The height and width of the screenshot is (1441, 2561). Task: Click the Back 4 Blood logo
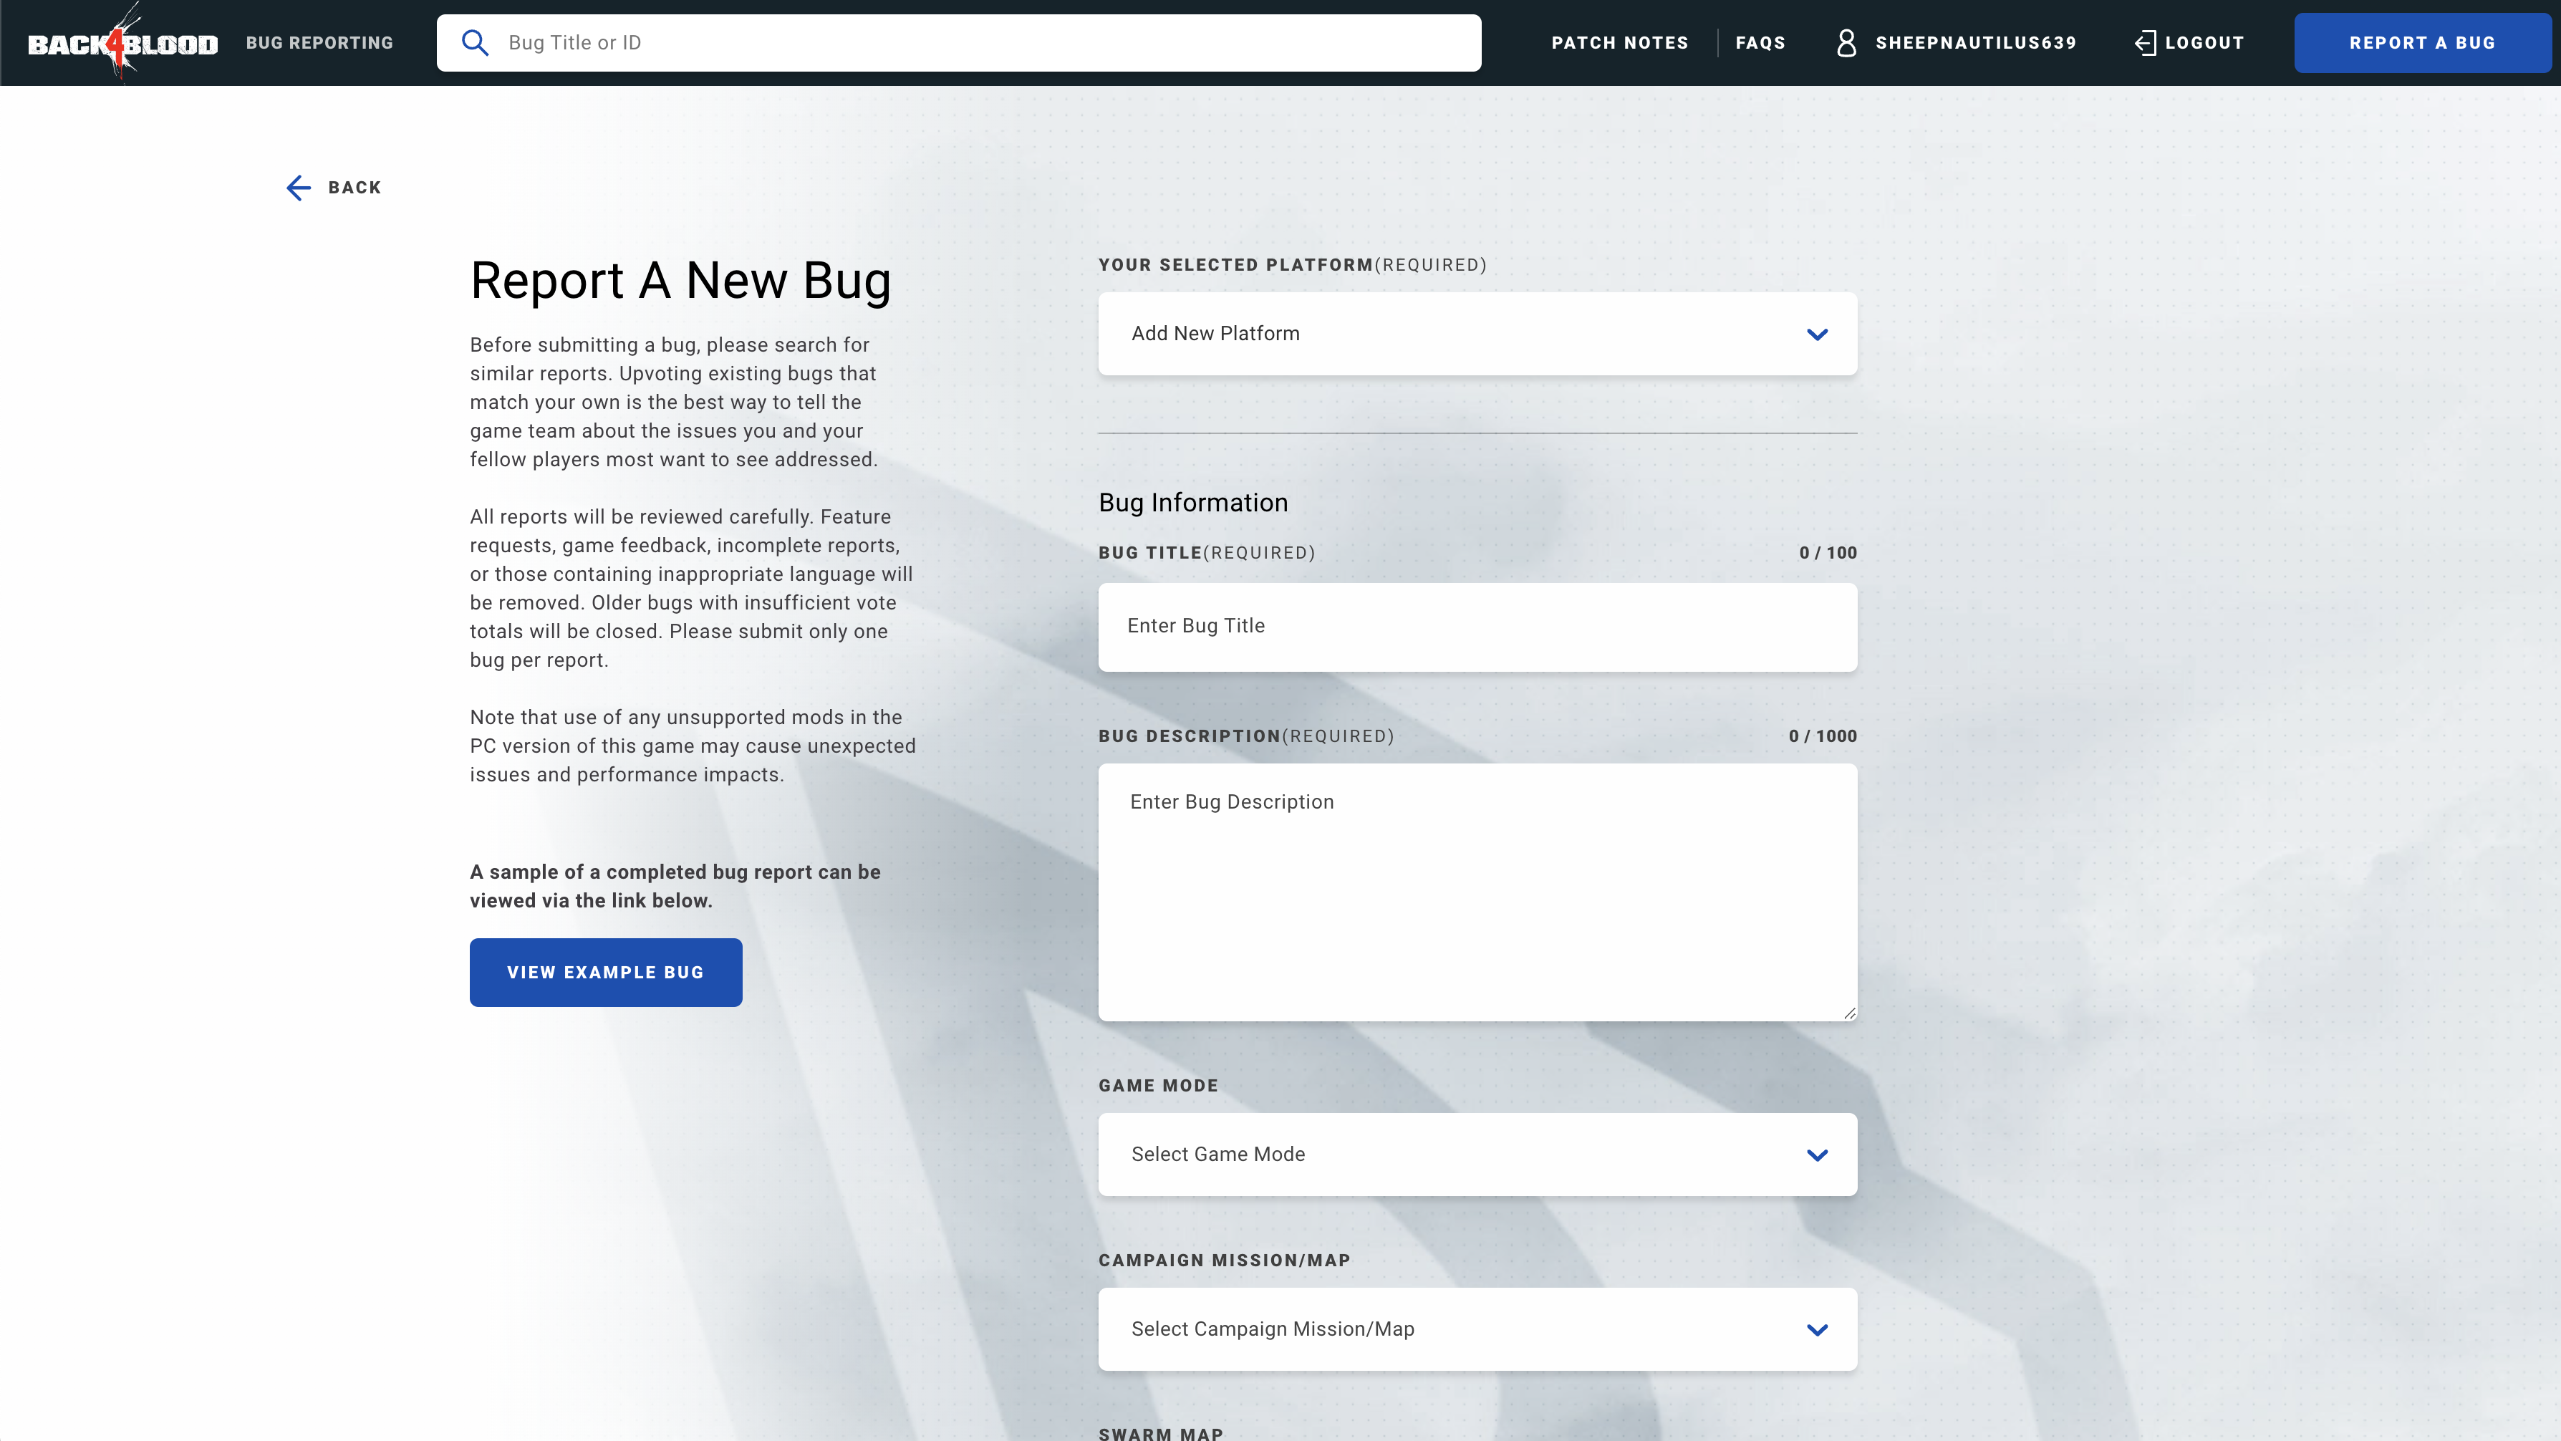click(122, 43)
